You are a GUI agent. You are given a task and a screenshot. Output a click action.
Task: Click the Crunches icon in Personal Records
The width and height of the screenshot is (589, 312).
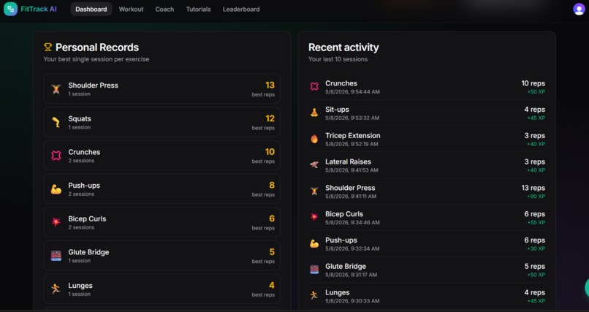click(56, 156)
